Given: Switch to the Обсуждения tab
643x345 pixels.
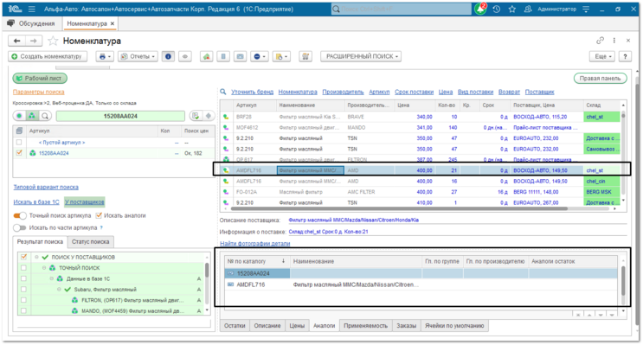Looking at the screenshot, I should [31, 23].
